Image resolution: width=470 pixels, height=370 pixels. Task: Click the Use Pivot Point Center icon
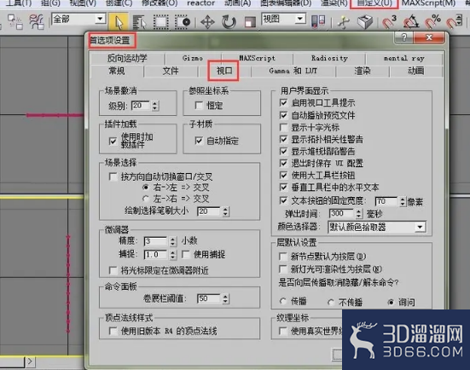click(x=317, y=21)
